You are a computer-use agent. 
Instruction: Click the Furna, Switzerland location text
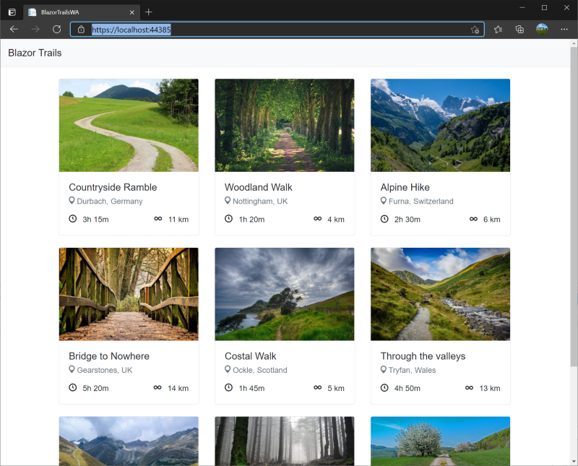coord(421,202)
